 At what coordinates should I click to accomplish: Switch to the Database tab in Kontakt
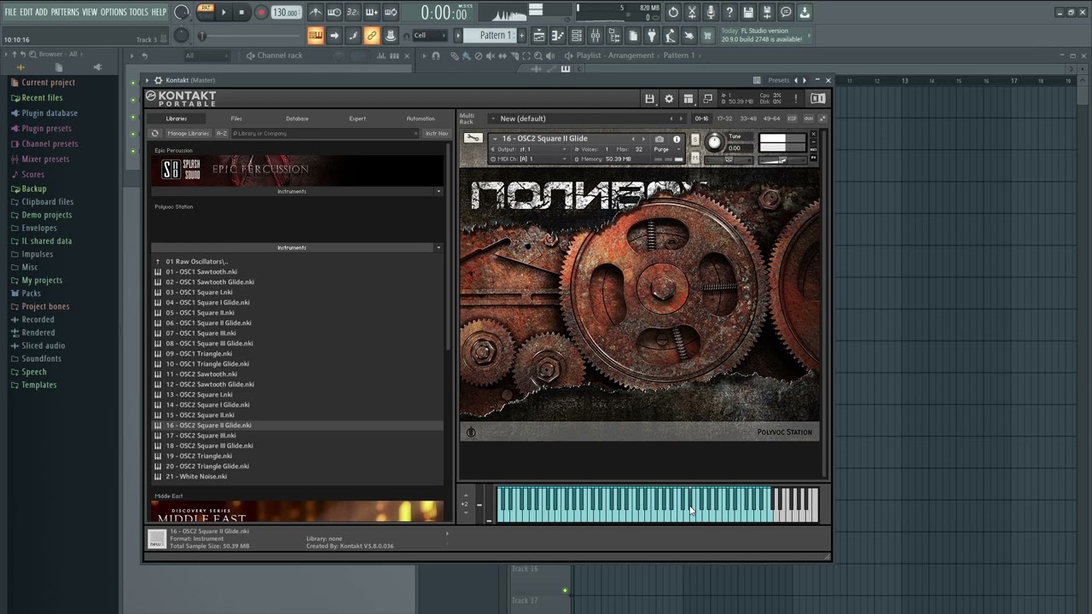click(x=297, y=119)
